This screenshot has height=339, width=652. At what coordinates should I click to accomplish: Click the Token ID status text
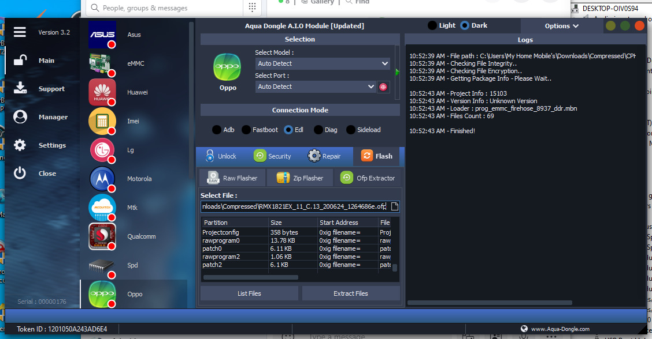point(62,329)
